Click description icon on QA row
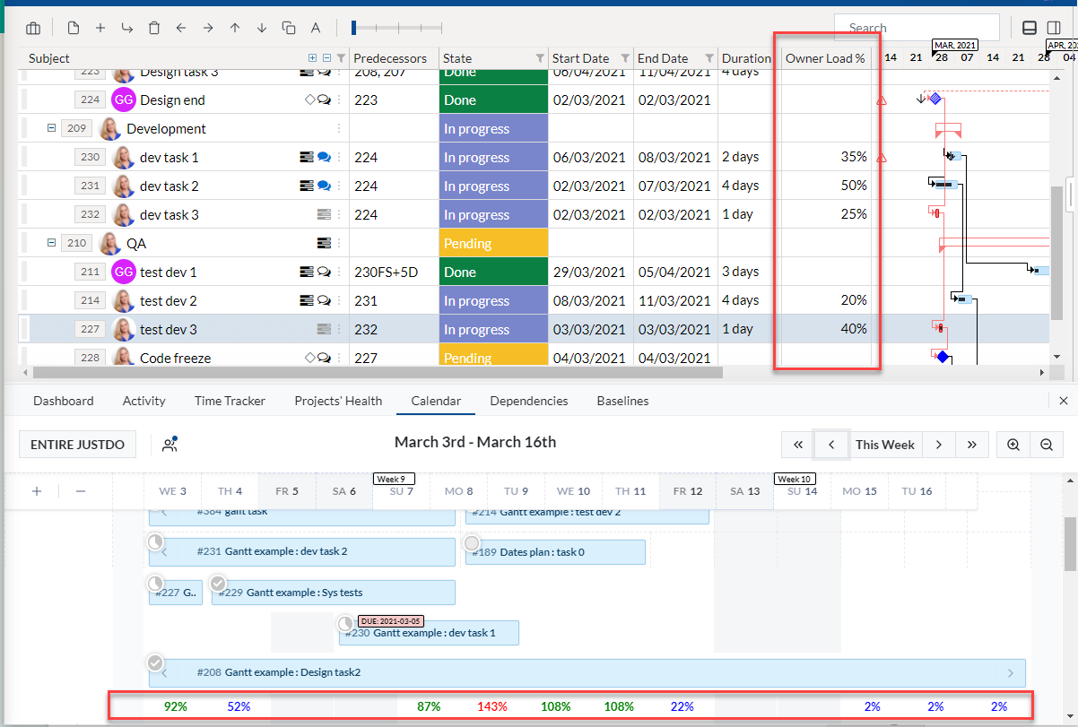 (x=324, y=243)
